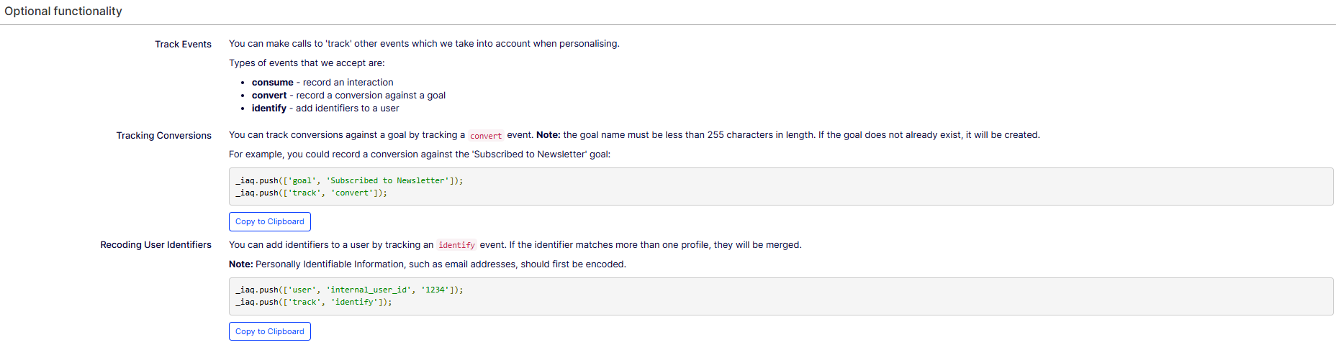The width and height of the screenshot is (1336, 355).
Task: Click the 'Tracking Conversions' label
Action: point(164,135)
